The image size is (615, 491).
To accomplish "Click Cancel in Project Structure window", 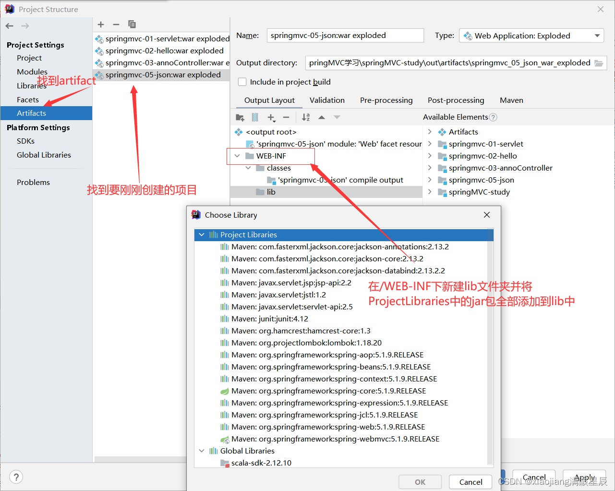I will 534,478.
